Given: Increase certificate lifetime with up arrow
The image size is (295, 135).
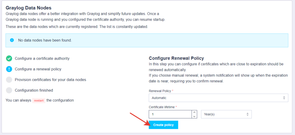Looking at the screenshot, I should click(194, 112).
